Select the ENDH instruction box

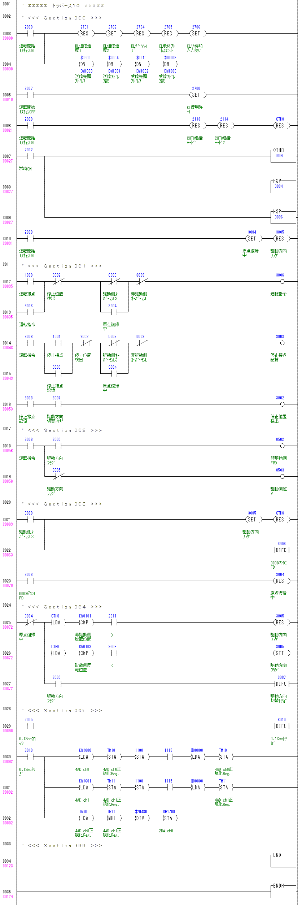click(x=283, y=891)
